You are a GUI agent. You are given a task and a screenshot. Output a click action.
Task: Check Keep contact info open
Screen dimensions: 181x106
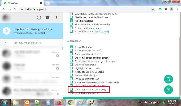click(71, 75)
